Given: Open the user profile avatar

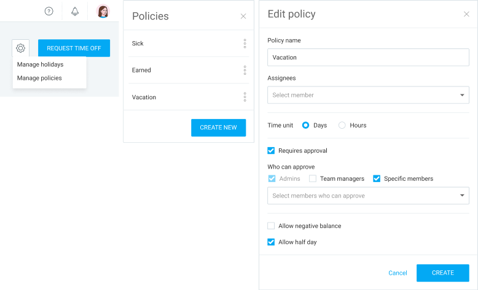Looking at the screenshot, I should (x=103, y=11).
